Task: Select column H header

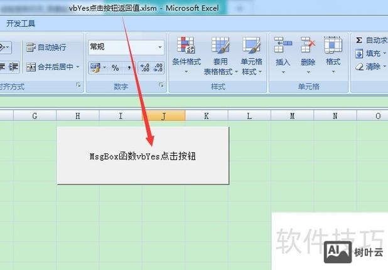Action: point(78,116)
